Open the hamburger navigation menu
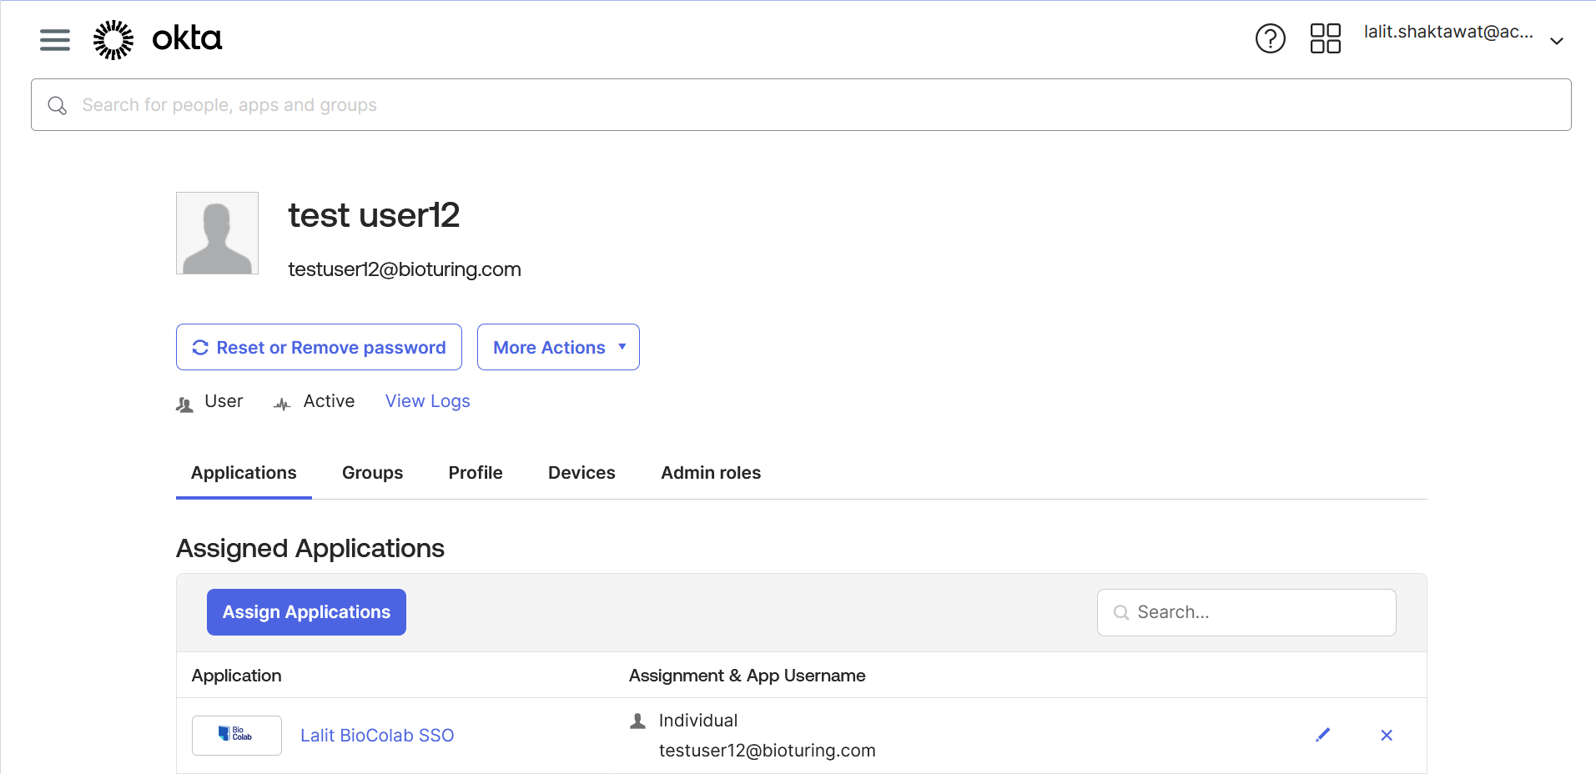The height and width of the screenshot is (774, 1596). tap(55, 39)
